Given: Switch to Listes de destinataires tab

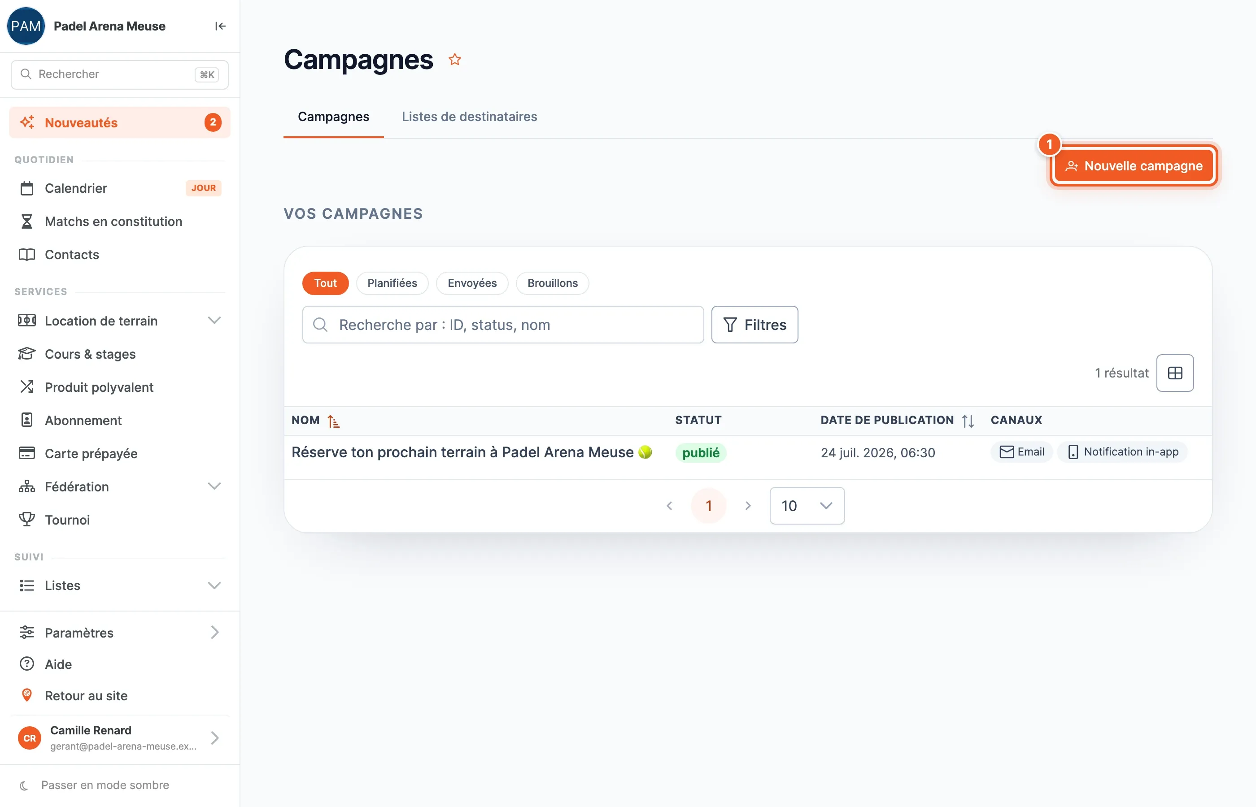Looking at the screenshot, I should pyautogui.click(x=469, y=116).
